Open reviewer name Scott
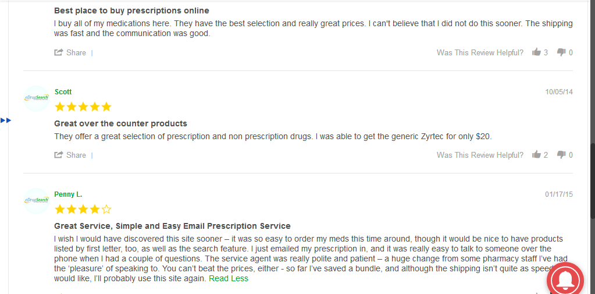This screenshot has width=595, height=294. click(x=63, y=92)
